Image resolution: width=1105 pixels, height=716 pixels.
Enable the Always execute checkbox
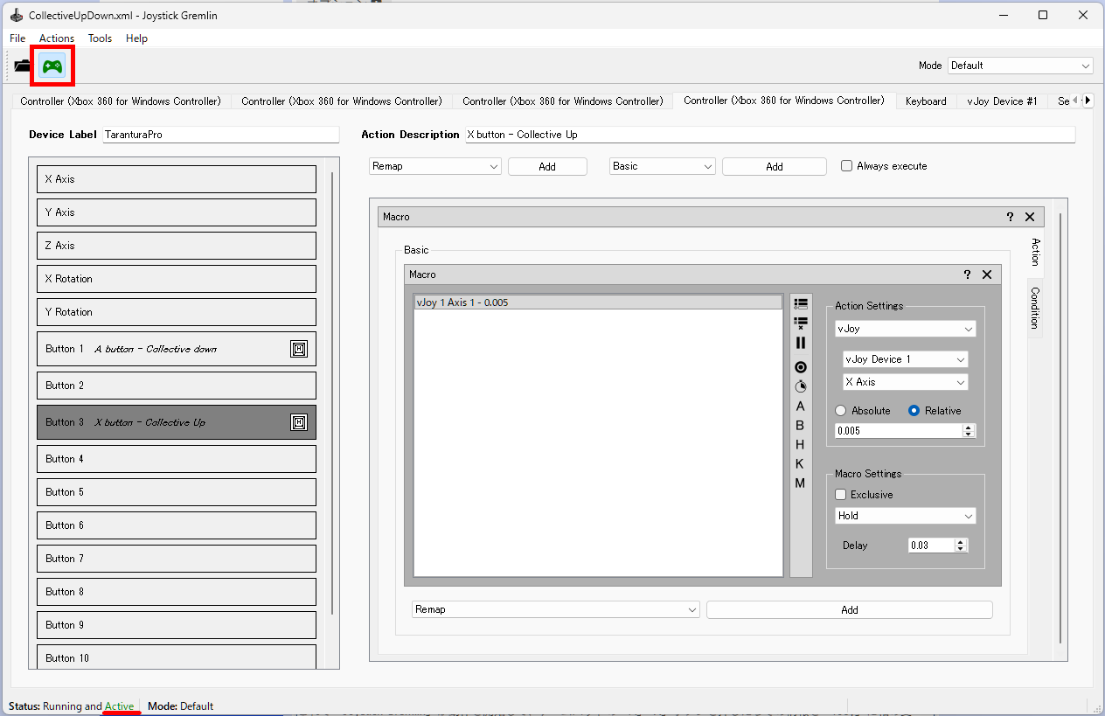846,166
